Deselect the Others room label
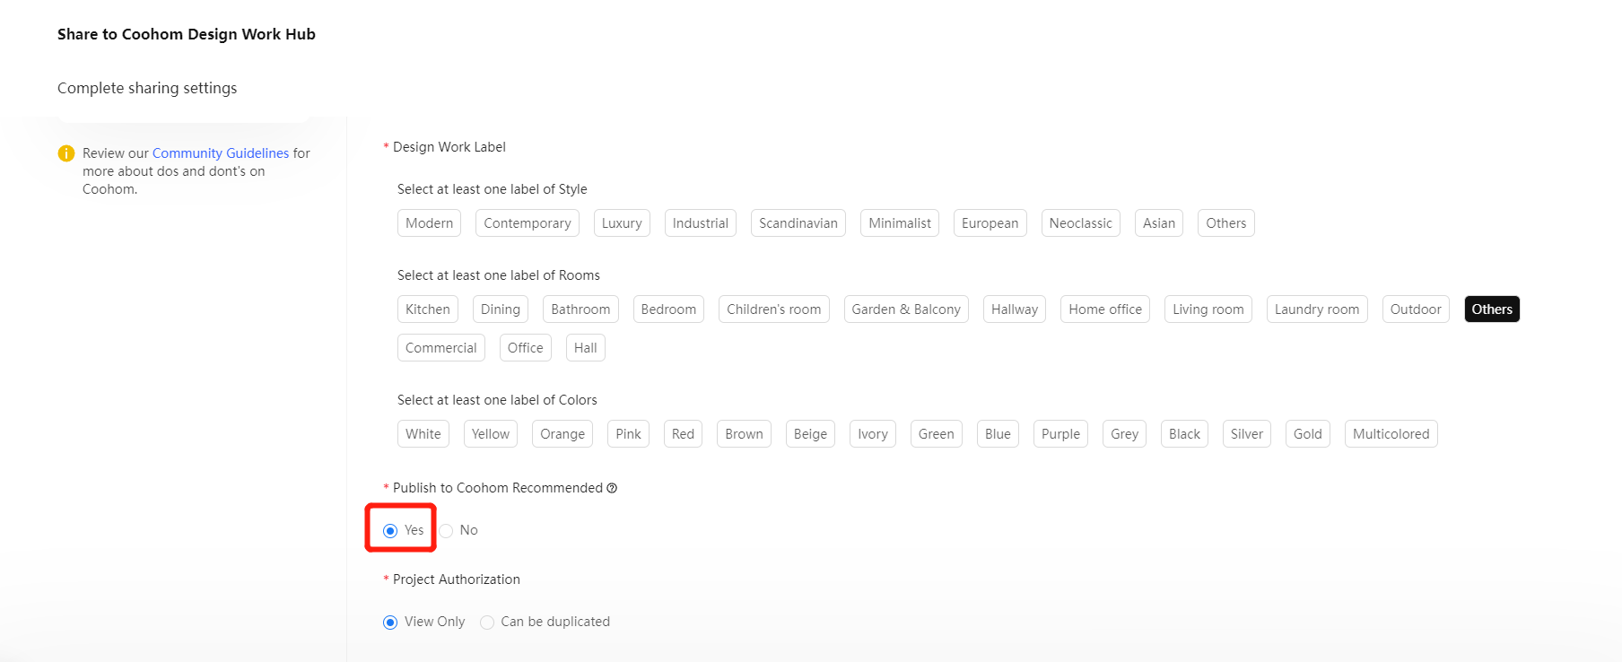The image size is (1622, 662). pos(1491,309)
